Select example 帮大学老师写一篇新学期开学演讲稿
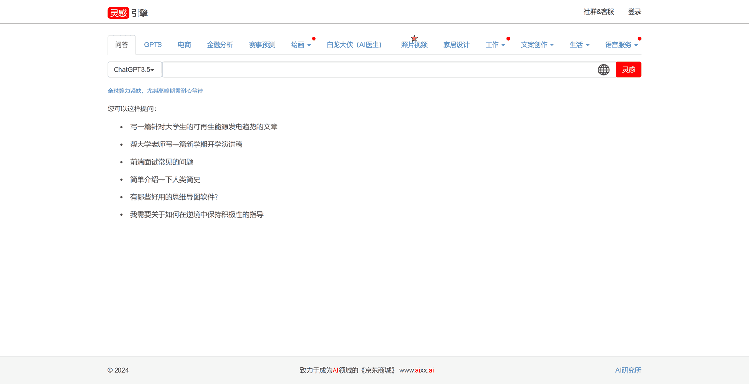 click(186, 145)
